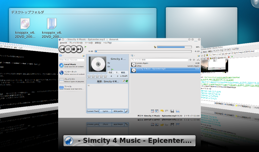The height and width of the screenshot is (152, 259).
Task: Click the wrench icon to configure applets
Action: [127, 111]
